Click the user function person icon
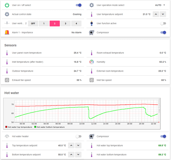Screen dimensions: 171x160 pyautogui.click(x=92, y=23)
